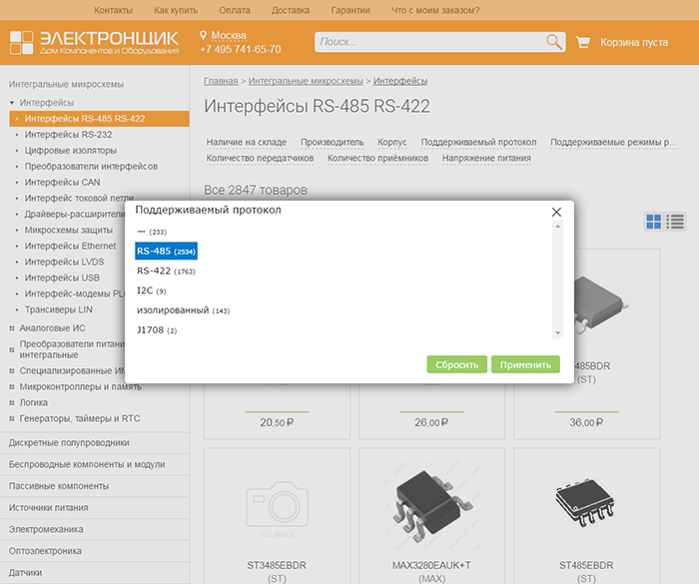This screenshot has width=699, height=584.
Task: Open the Количество приёмников filter
Action: (x=377, y=159)
